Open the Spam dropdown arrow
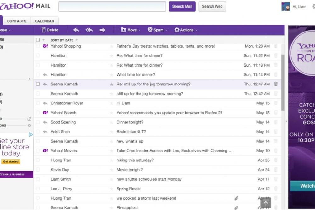 [x=167, y=30]
